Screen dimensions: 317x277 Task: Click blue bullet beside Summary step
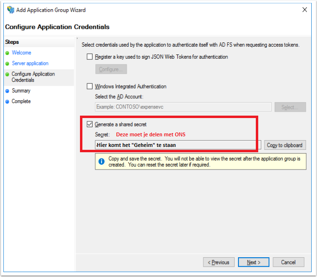coord(7,91)
